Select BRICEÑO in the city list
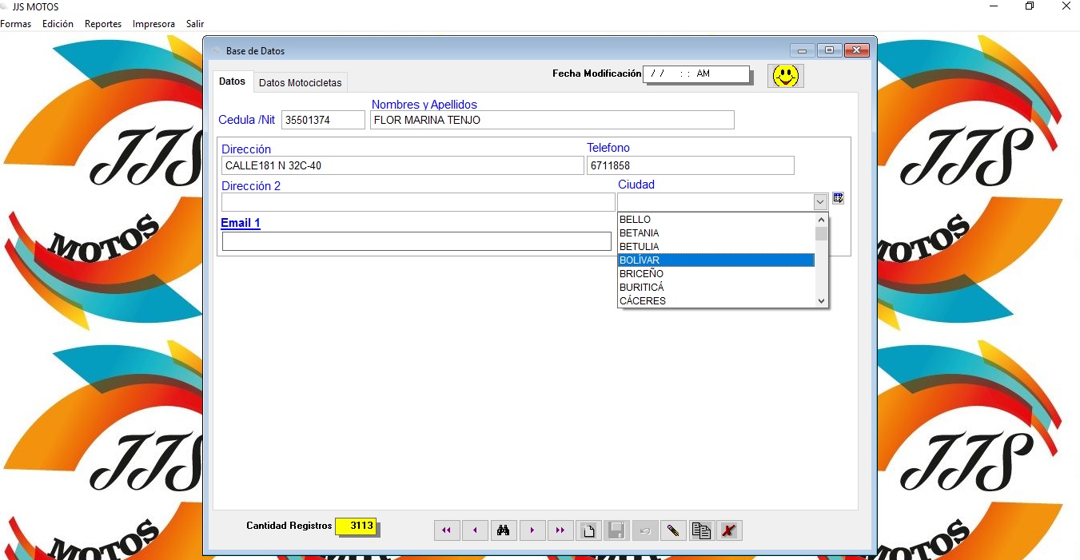This screenshot has width=1080, height=560. (716, 274)
